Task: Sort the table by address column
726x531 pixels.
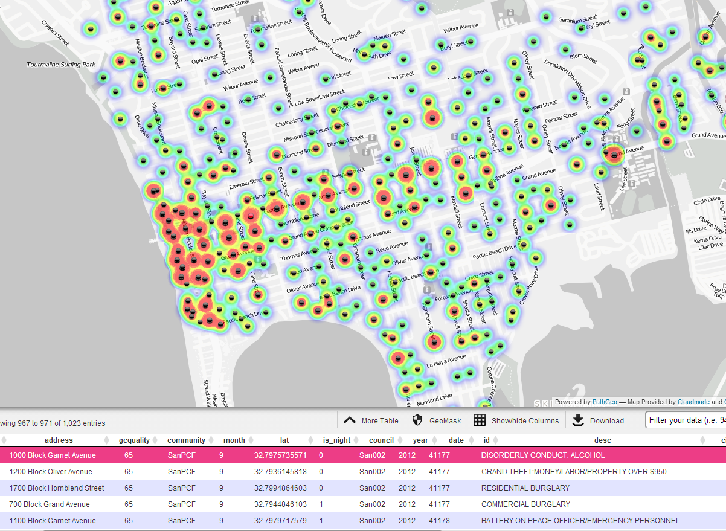Action: tap(59, 440)
